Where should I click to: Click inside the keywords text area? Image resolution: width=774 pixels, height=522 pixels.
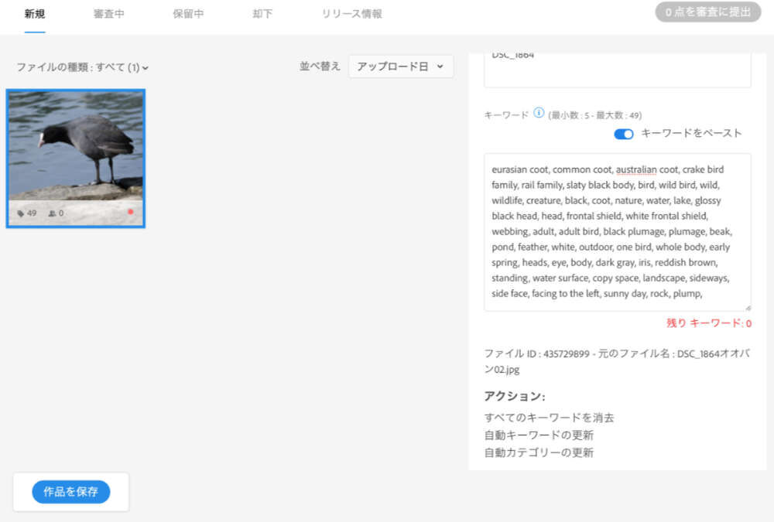coord(617,230)
